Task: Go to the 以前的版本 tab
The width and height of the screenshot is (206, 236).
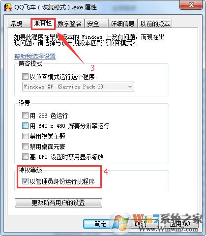Action: pyautogui.click(x=155, y=24)
